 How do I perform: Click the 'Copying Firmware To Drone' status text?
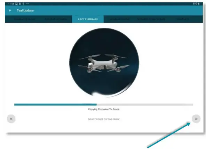(104, 109)
